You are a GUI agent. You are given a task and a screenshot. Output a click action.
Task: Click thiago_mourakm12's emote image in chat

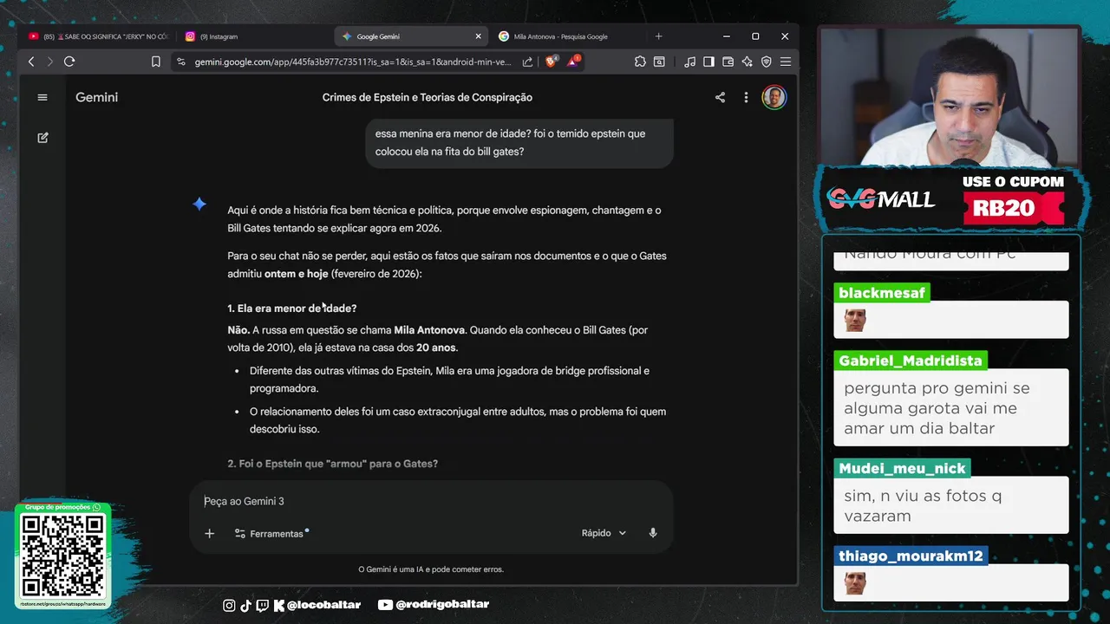pos(855,583)
